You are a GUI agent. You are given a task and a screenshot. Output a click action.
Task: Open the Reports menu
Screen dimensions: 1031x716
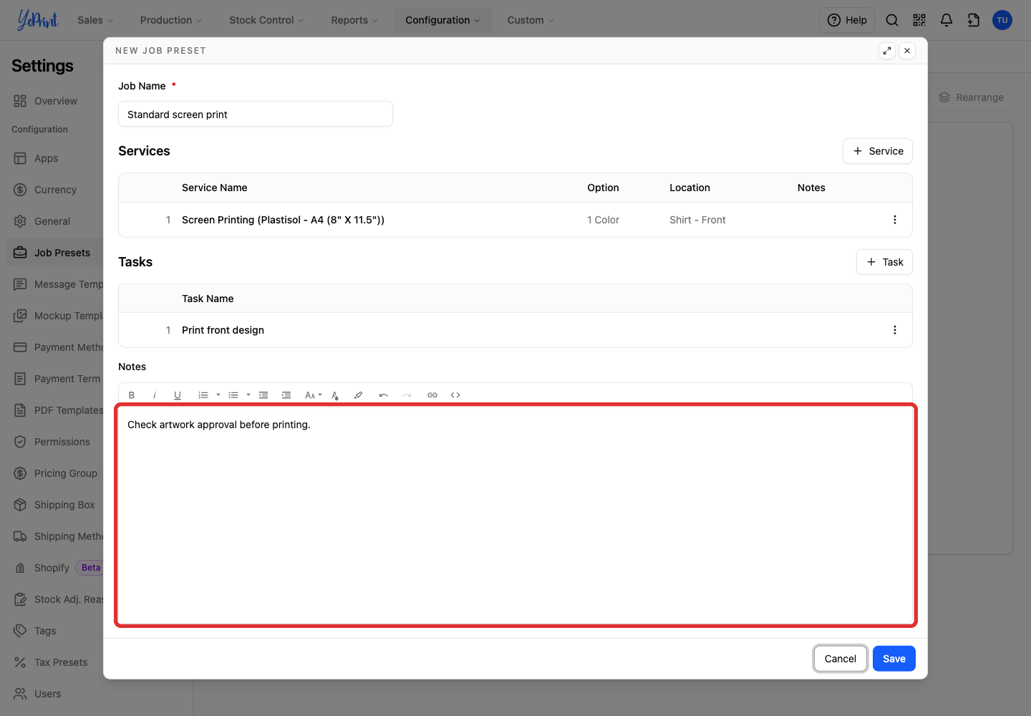point(354,20)
